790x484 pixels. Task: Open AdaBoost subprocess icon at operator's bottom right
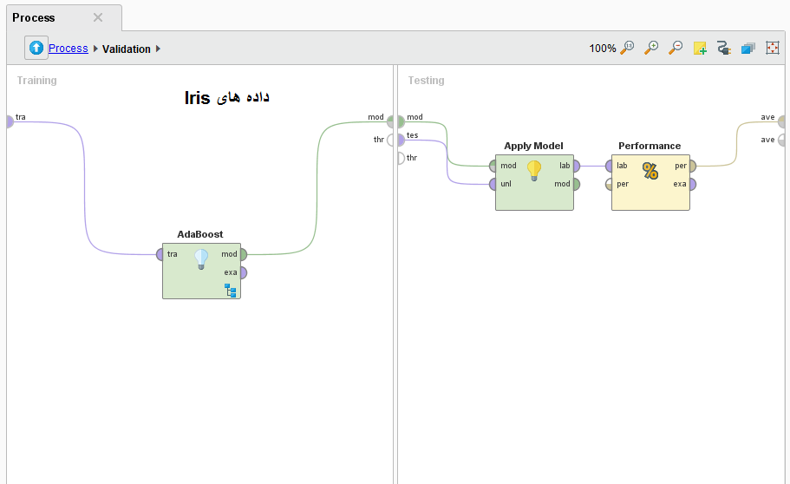click(x=231, y=290)
